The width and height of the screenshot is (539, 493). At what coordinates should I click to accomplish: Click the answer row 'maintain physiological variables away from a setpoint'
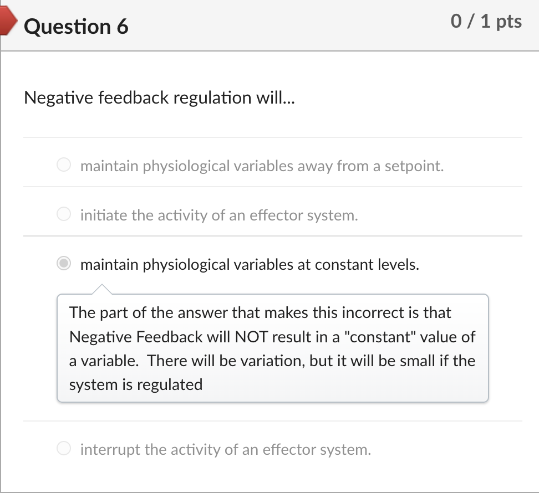(x=262, y=165)
